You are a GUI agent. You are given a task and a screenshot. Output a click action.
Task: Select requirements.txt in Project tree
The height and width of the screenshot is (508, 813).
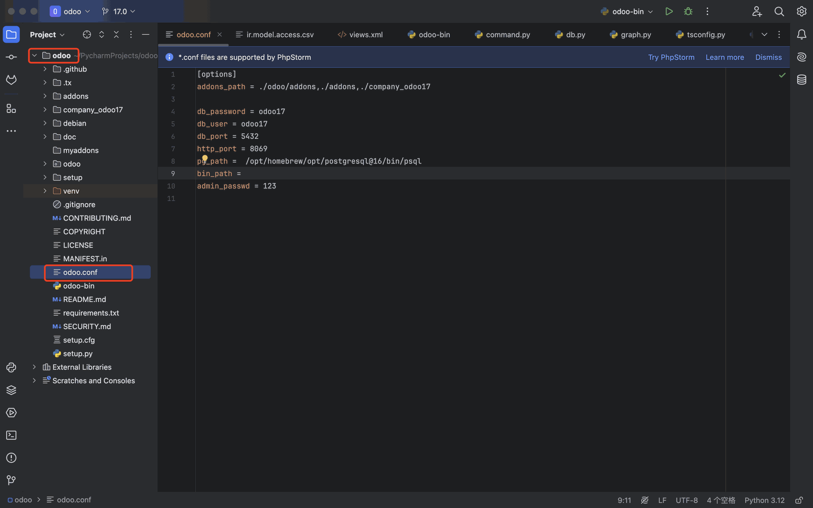point(90,313)
